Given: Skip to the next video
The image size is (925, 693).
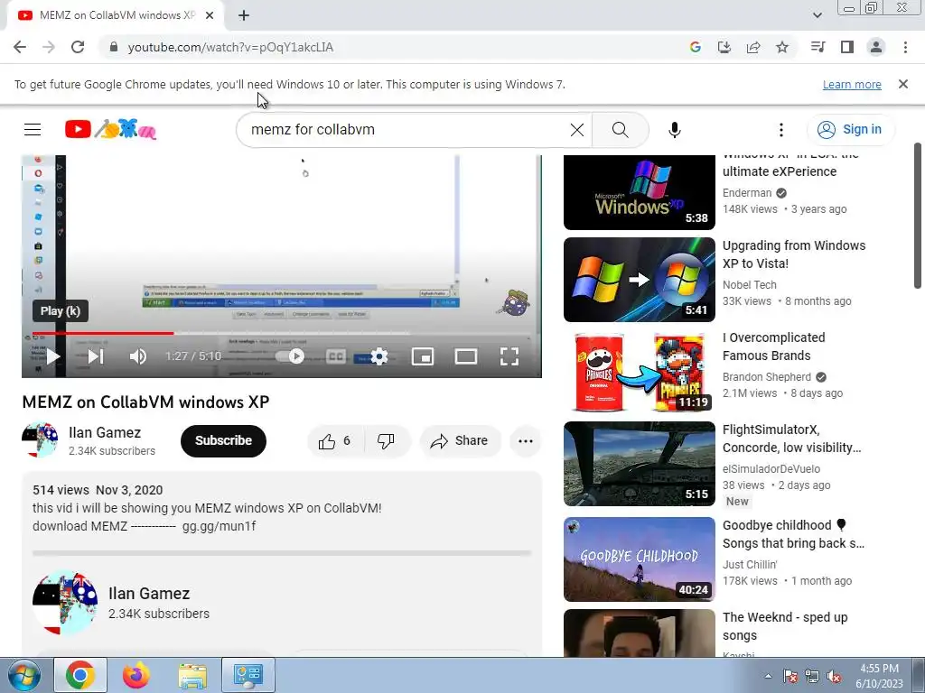Looking at the screenshot, I should [96, 356].
